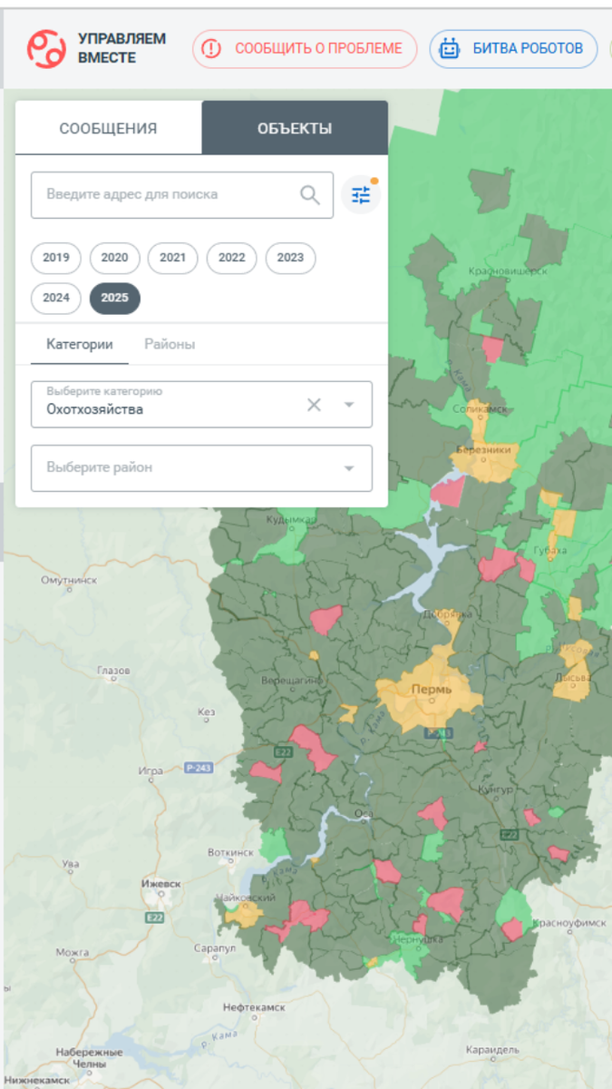The height and width of the screenshot is (1089, 612).
Task: Click the Кудымкар city label
Action: pos(291,520)
